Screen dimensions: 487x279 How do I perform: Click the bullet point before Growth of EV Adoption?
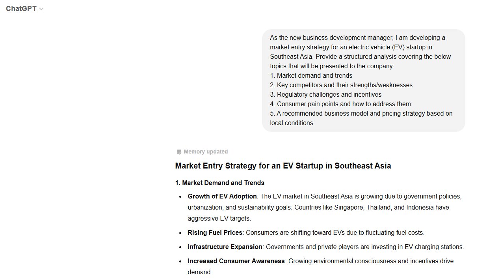click(180, 197)
